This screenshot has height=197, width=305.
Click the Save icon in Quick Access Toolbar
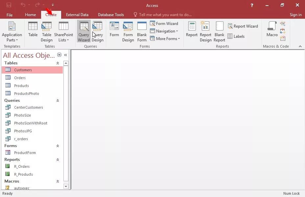9,5
